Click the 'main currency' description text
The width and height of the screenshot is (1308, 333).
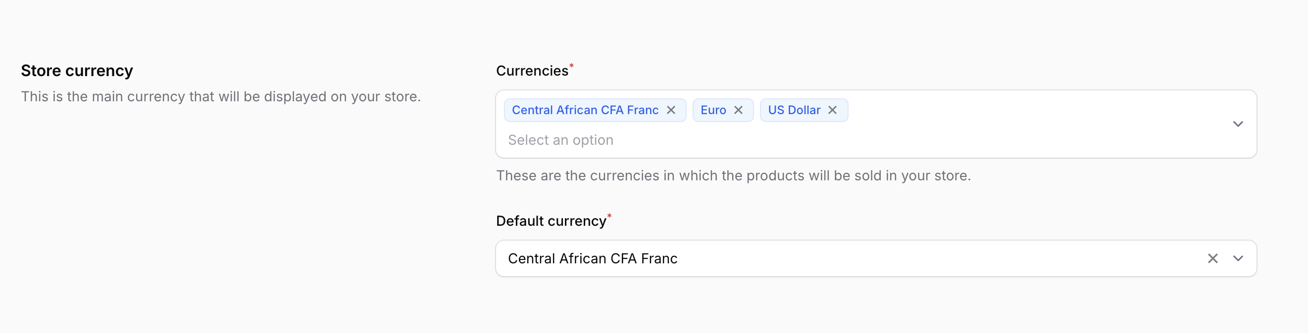click(x=220, y=96)
